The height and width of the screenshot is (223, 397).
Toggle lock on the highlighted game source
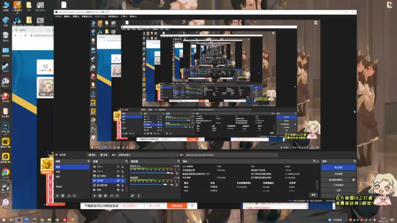tap(123, 180)
